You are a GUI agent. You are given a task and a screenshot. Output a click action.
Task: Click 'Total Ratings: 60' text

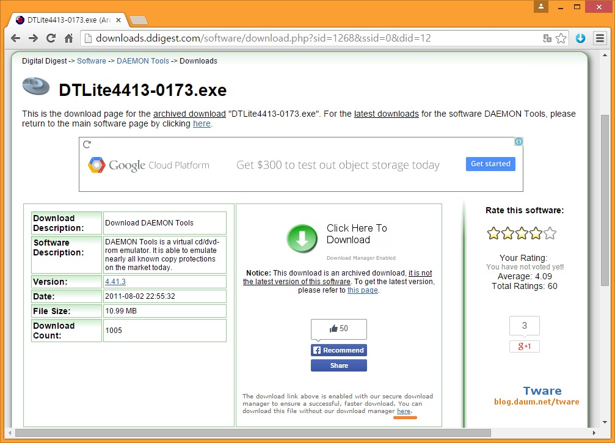[525, 286]
